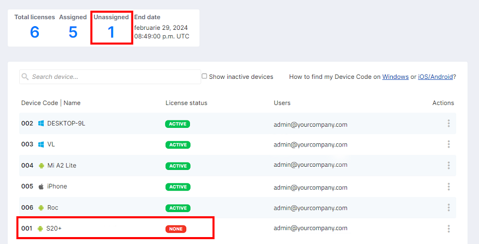Open actions menu for Mi A2 Lite

click(x=449, y=166)
